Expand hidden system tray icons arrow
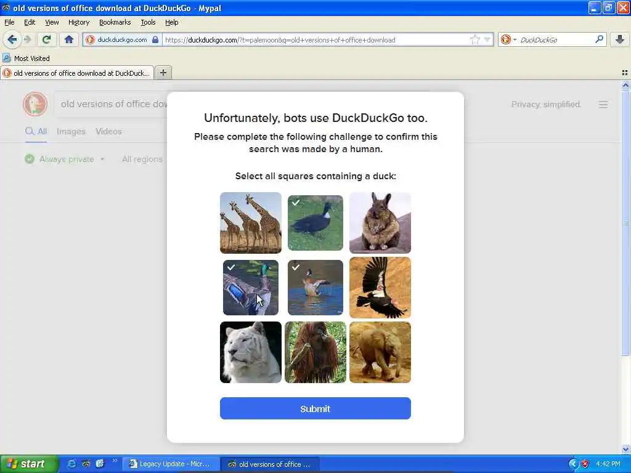 pos(573,464)
